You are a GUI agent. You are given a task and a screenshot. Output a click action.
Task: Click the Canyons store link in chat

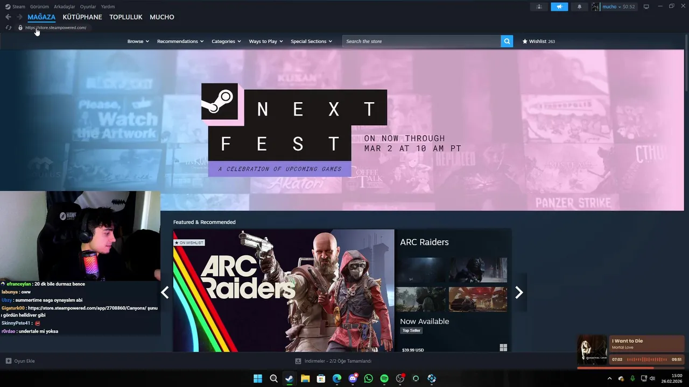(x=87, y=308)
